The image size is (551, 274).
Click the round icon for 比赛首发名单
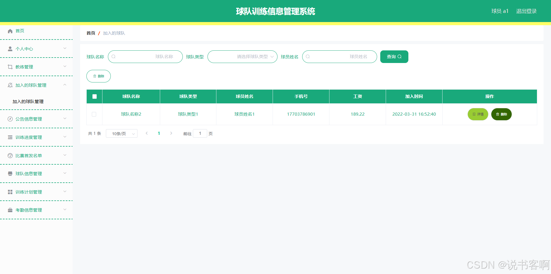[x=10, y=155]
